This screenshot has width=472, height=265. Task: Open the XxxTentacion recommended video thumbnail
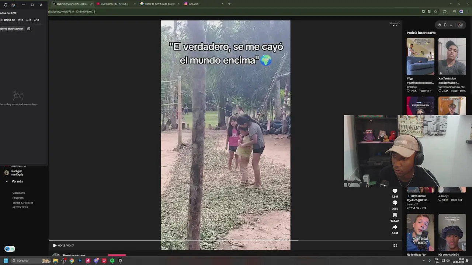[x=452, y=56]
